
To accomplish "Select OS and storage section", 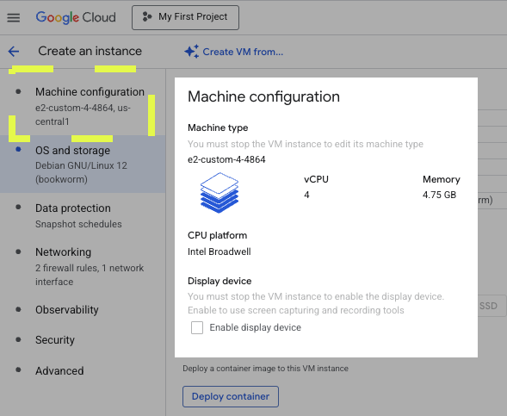I will (83, 164).
